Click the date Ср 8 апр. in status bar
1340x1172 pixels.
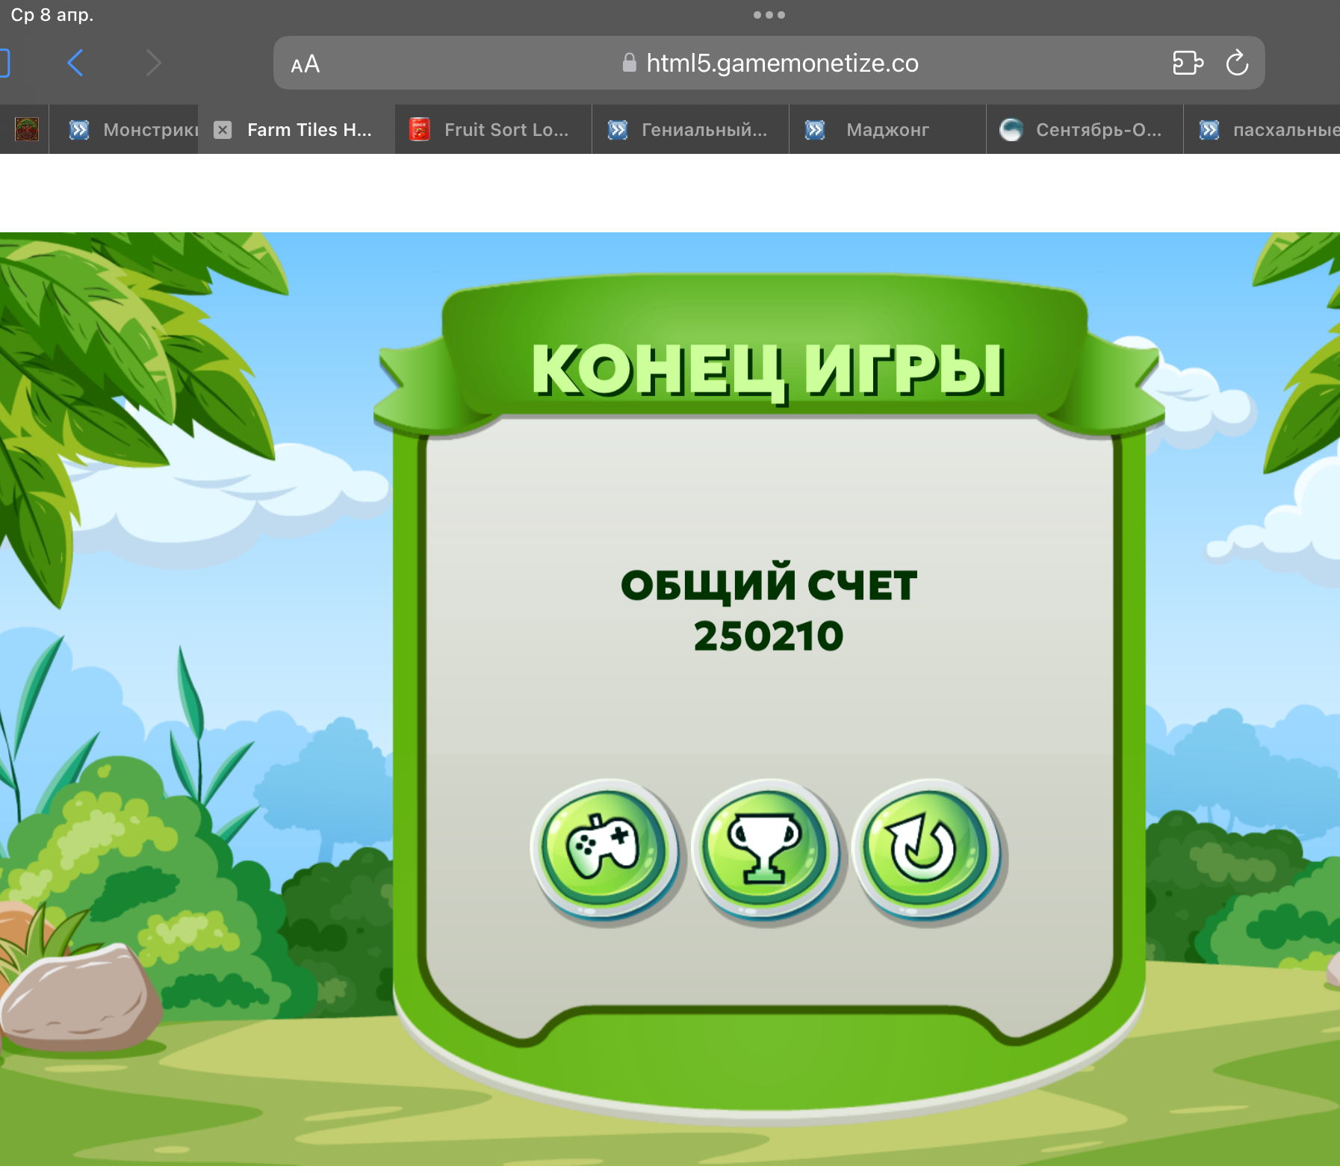click(x=52, y=15)
